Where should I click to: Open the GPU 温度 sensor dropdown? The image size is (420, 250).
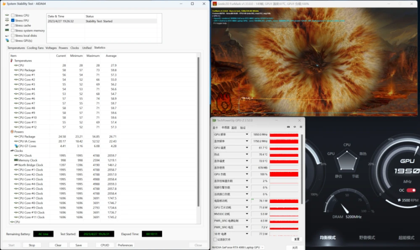[x=247, y=148]
